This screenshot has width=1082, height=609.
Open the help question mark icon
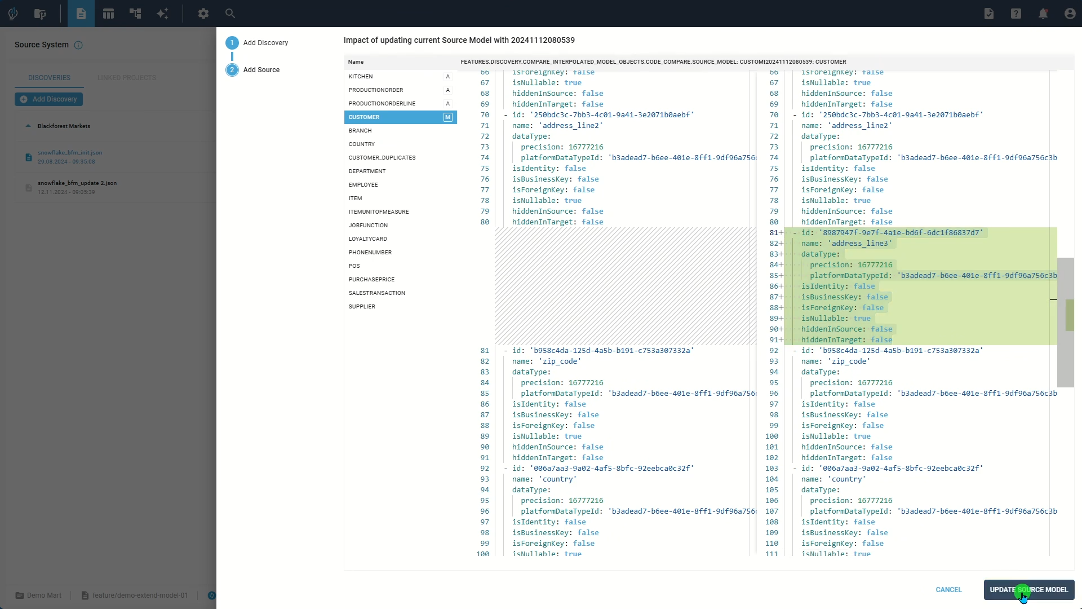[1016, 14]
